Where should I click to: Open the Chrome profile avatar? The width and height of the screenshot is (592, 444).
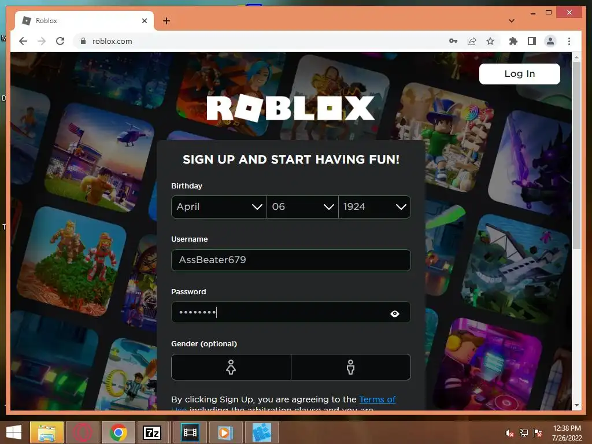pos(550,41)
